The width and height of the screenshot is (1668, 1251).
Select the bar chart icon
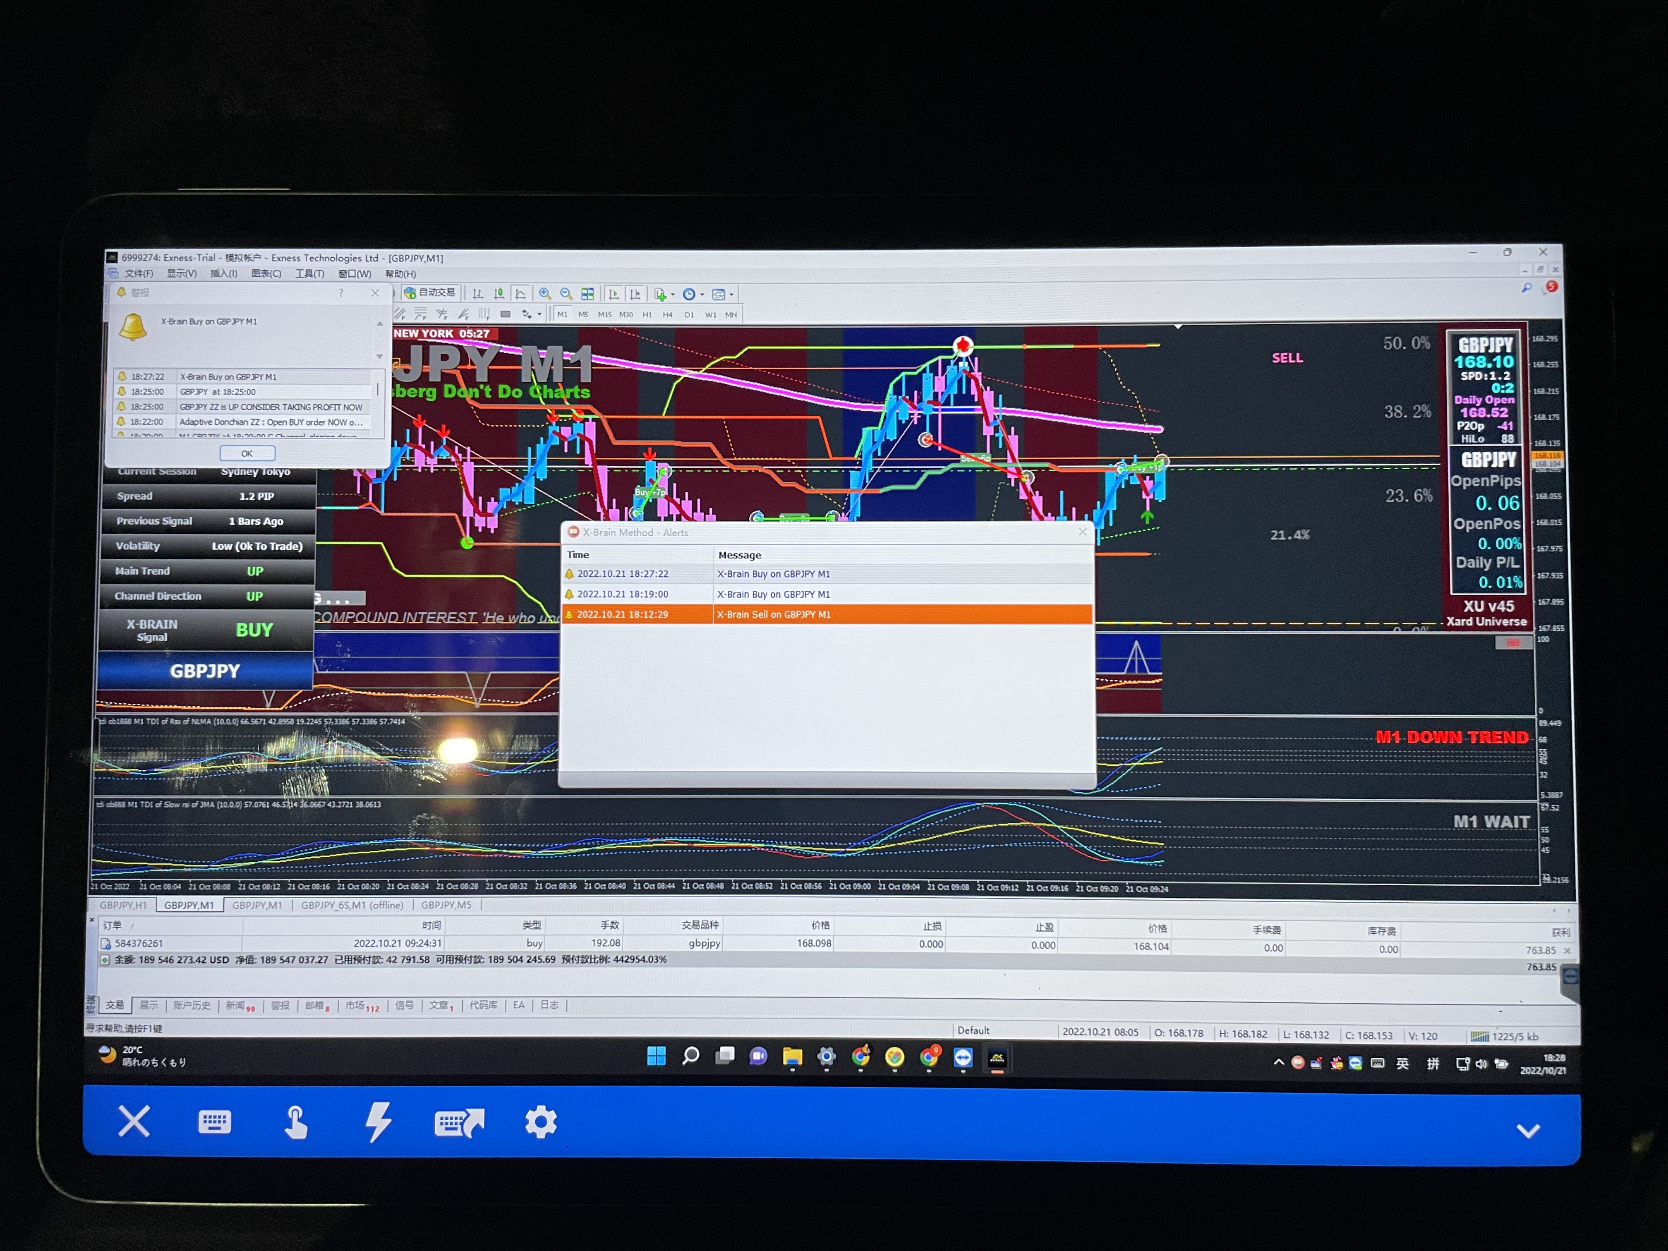(x=478, y=294)
